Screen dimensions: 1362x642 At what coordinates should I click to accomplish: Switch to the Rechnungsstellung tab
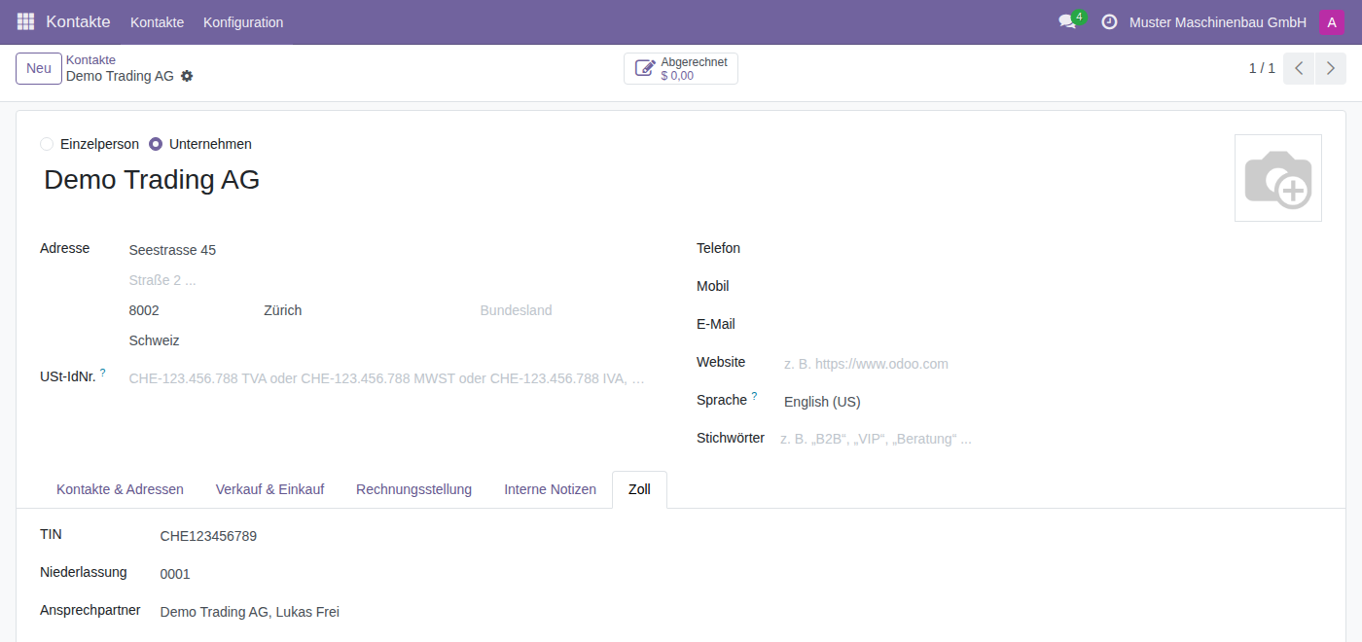pyautogui.click(x=413, y=489)
